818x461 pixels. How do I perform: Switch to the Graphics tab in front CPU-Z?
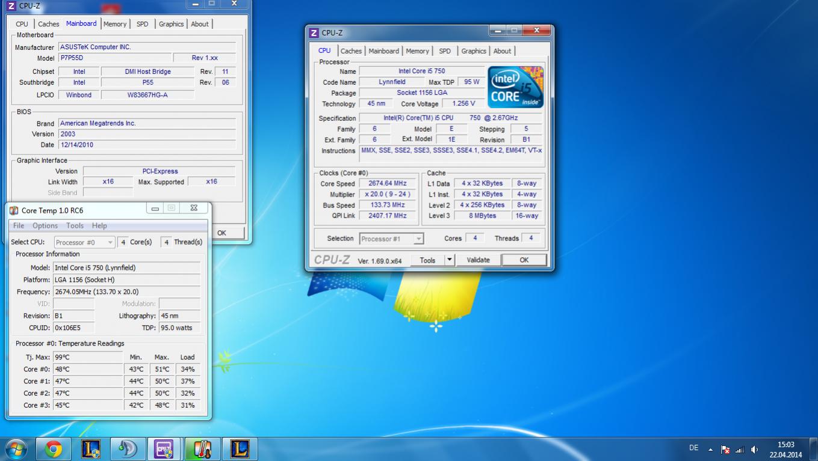tap(474, 51)
